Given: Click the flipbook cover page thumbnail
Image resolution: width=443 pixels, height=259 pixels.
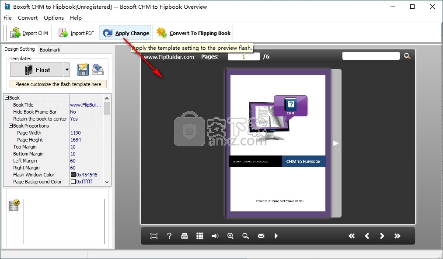Looking at the screenshot, I should click(x=278, y=143).
